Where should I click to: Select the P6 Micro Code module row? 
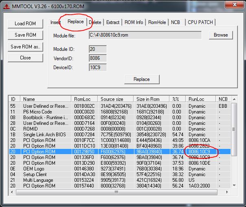[120, 112]
